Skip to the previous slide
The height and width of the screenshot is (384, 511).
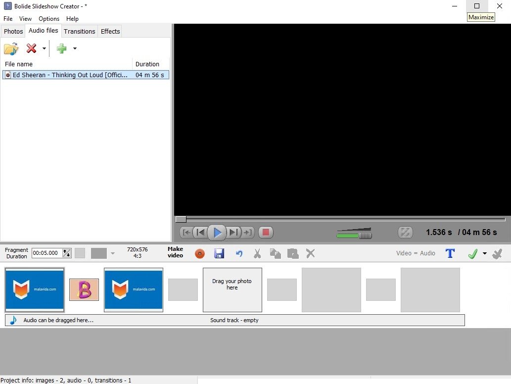tap(200, 233)
